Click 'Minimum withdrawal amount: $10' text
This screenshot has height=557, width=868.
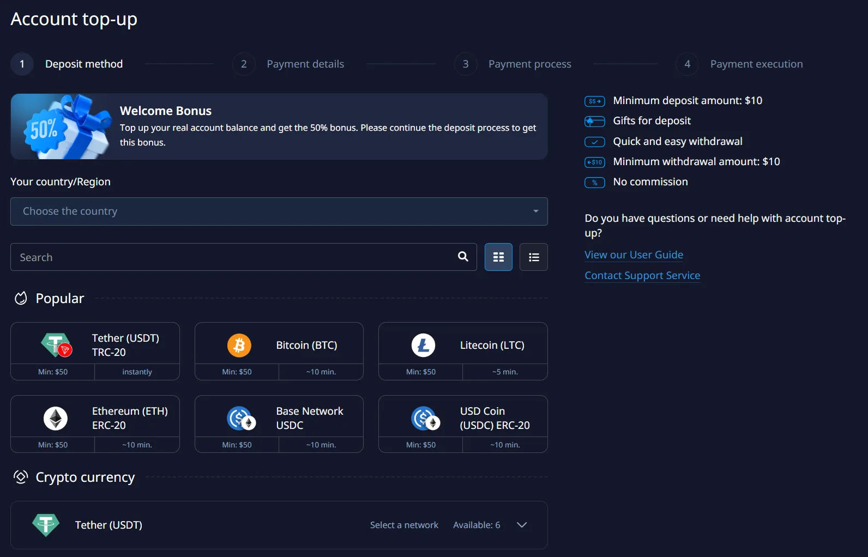696,161
